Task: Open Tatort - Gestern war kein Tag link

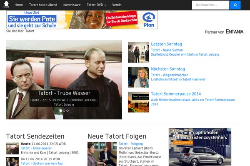Action: (42, 164)
